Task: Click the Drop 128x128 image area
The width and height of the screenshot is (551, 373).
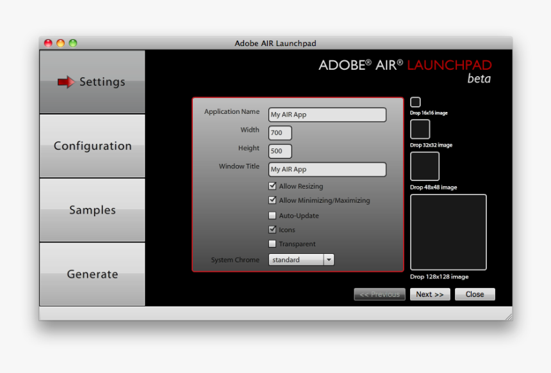Action: click(448, 232)
